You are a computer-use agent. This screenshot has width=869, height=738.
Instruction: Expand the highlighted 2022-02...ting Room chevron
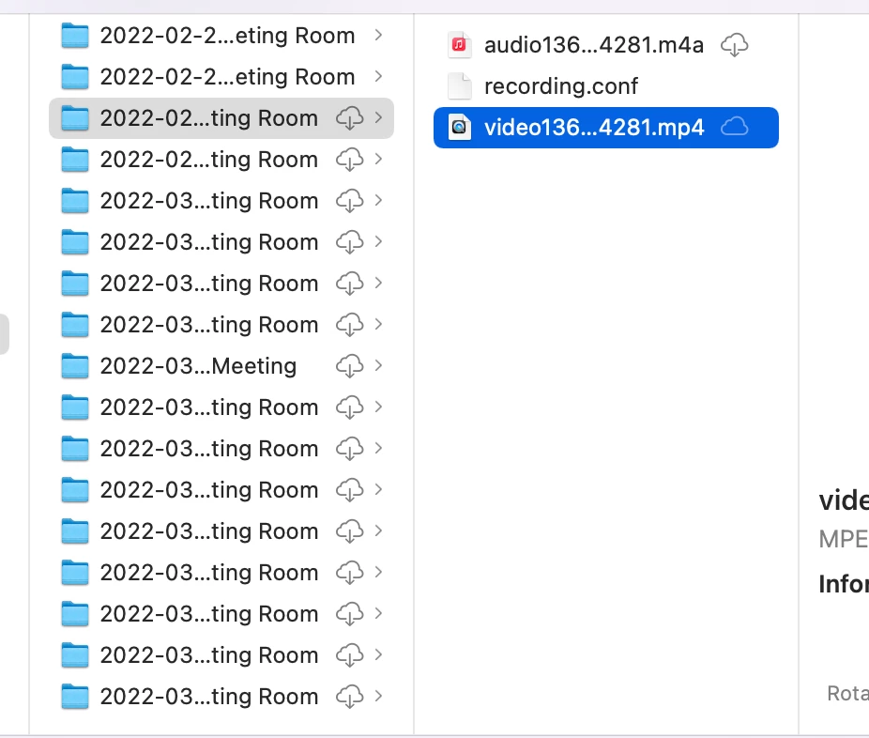coord(378,117)
